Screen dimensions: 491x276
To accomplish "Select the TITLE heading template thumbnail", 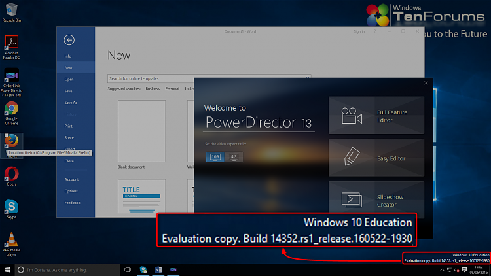I will 141,196.
